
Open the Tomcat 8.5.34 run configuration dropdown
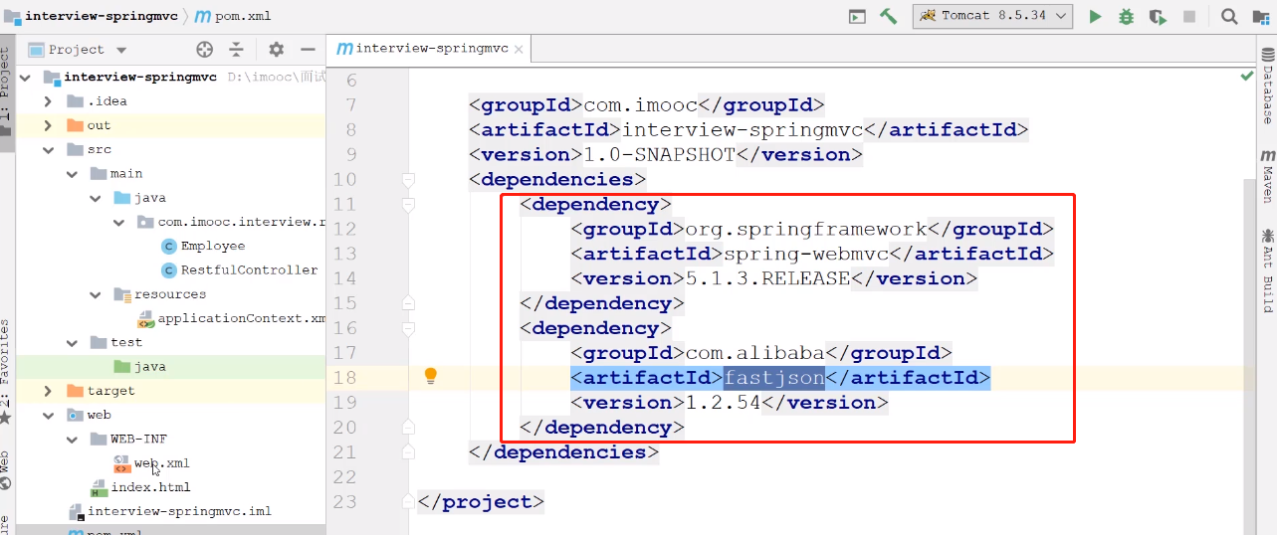pyautogui.click(x=991, y=17)
